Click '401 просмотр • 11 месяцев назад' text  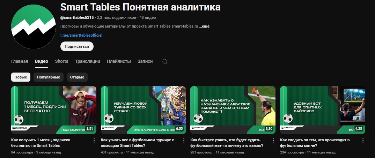tap(127, 152)
